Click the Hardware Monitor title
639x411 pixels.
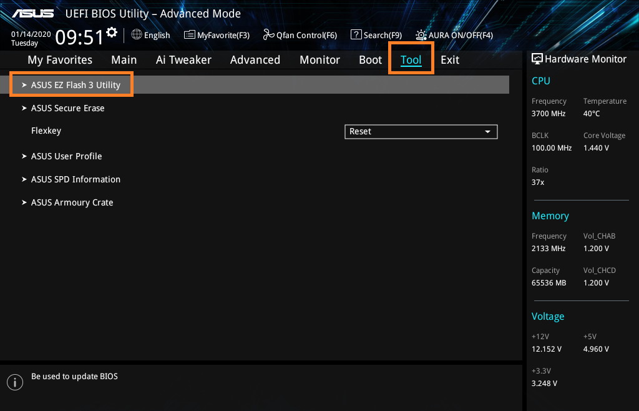(585, 59)
